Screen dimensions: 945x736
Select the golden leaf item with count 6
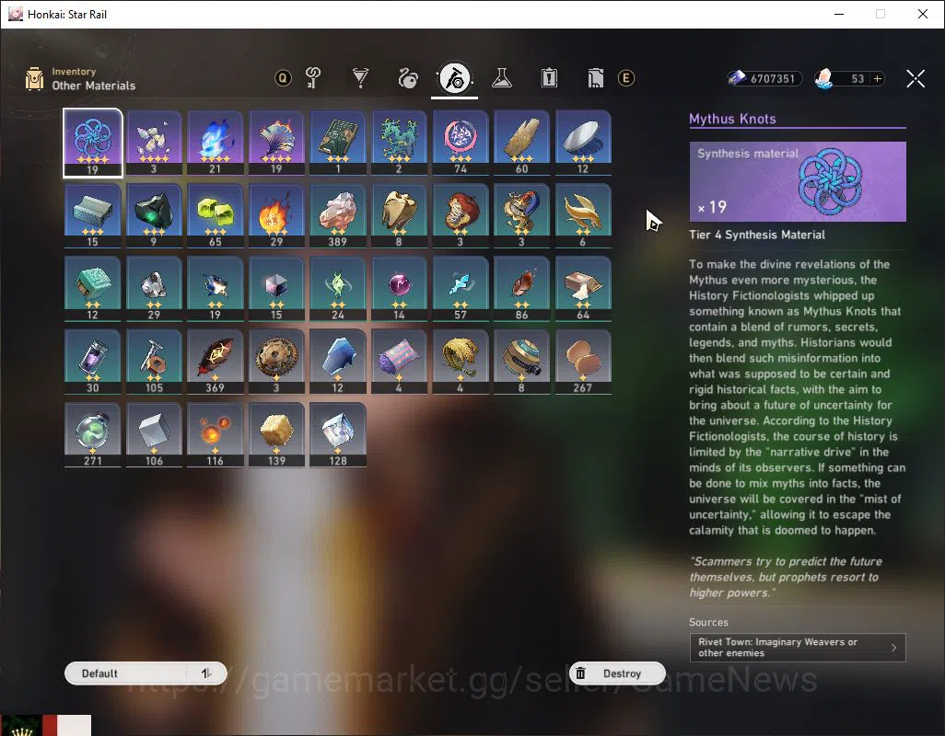583,215
